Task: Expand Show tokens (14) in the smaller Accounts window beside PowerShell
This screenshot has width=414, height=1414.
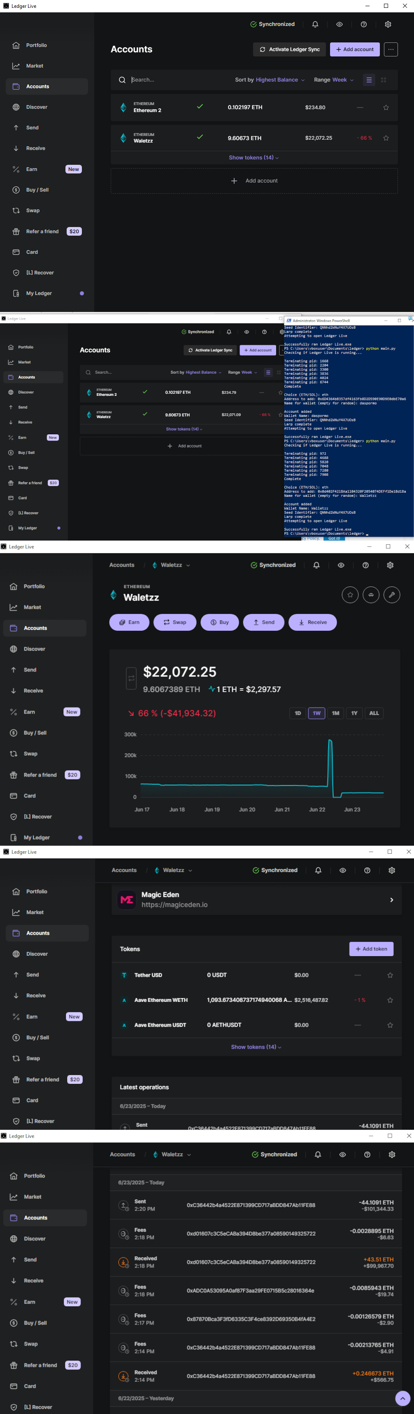Action: coord(184,429)
